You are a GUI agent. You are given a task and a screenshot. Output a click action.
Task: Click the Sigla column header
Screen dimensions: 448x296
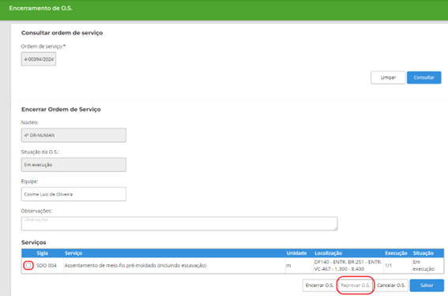(43, 253)
